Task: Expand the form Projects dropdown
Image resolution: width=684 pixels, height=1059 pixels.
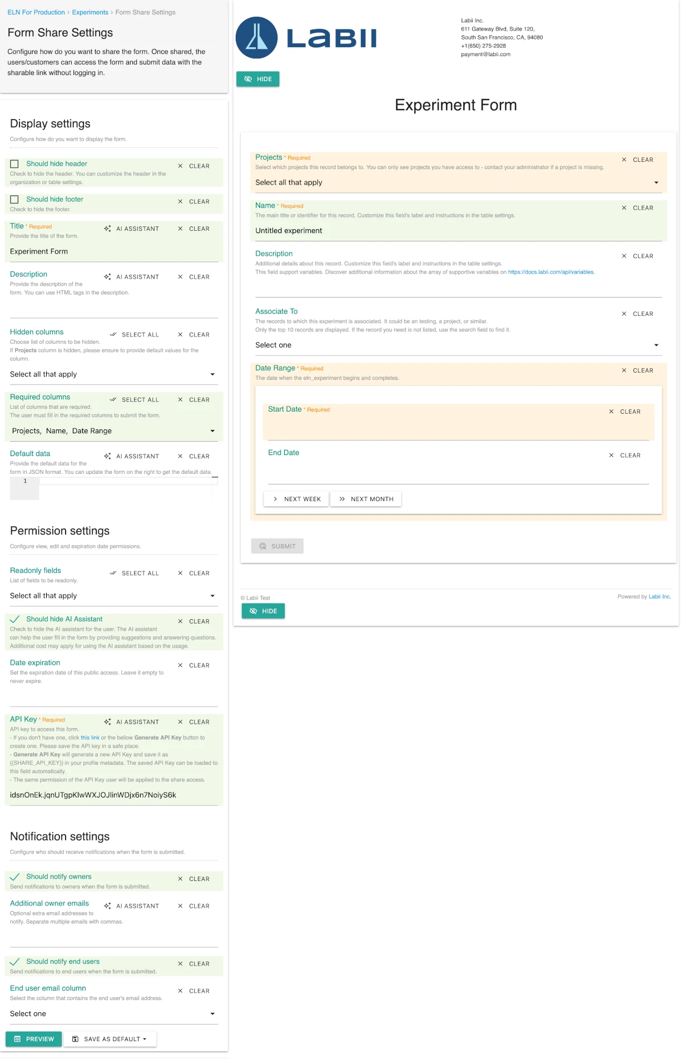Action: coord(458,183)
